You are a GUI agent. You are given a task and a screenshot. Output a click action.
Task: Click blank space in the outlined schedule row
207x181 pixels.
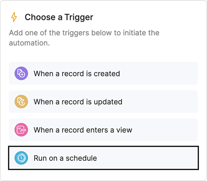tap(148, 158)
